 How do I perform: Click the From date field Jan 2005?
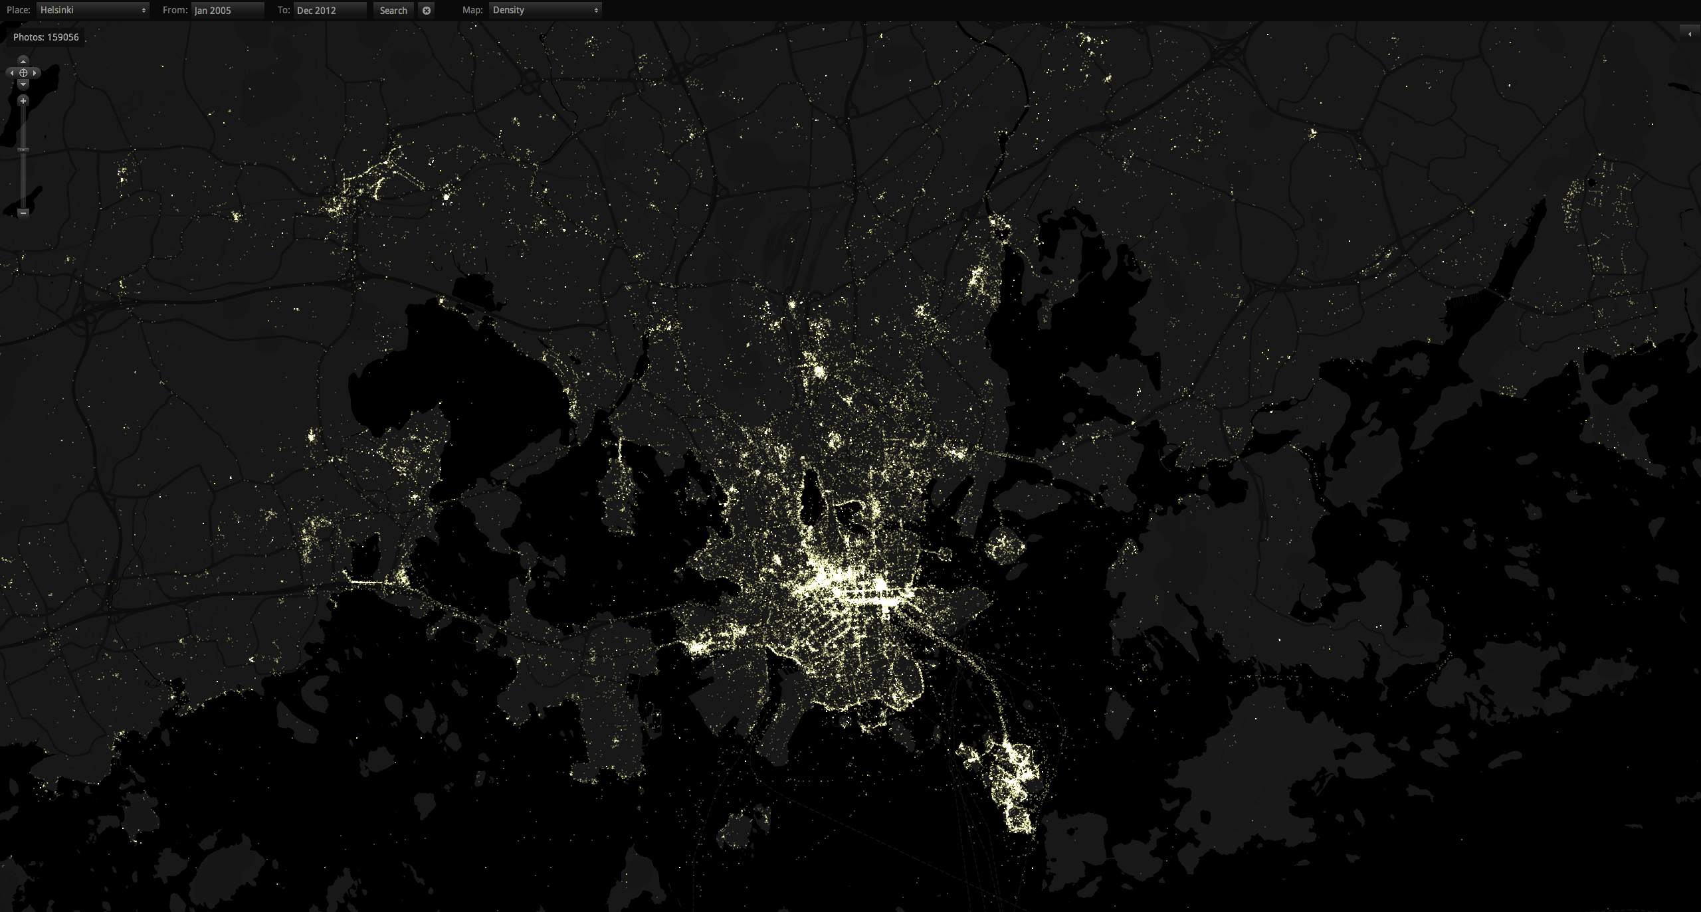pos(227,10)
